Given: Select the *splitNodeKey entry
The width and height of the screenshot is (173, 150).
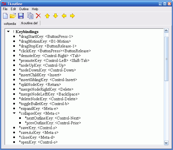Looking at the screenshot, I should tap(40, 84).
